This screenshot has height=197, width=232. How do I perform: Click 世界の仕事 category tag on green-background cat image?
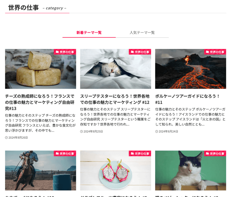point(215,153)
